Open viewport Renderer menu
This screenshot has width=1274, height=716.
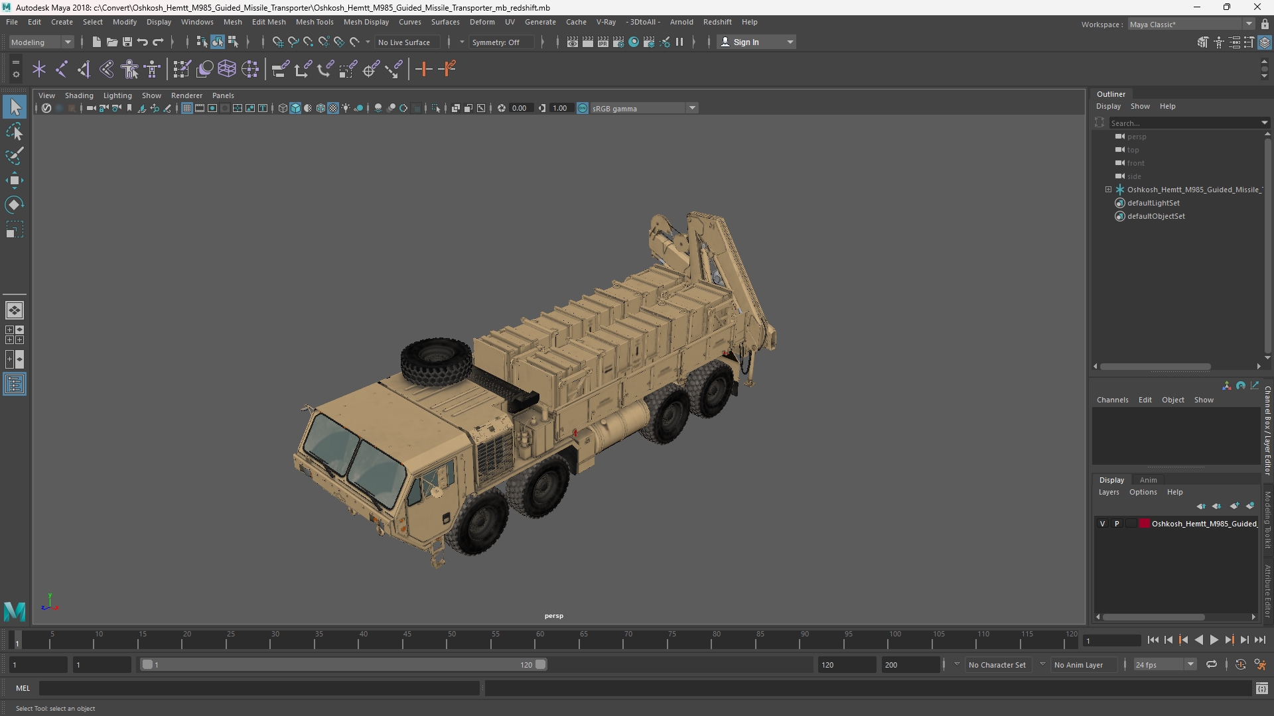pos(186,95)
